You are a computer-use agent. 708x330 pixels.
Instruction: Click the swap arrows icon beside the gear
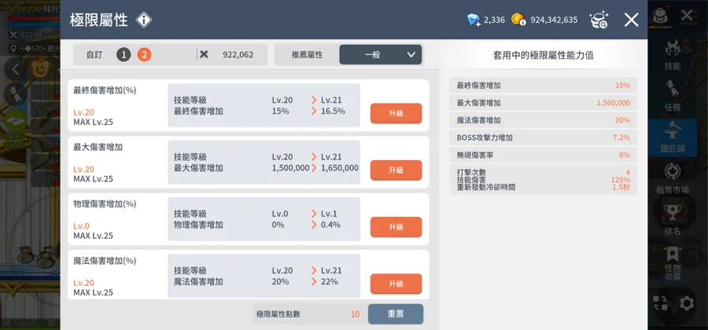pos(661,302)
